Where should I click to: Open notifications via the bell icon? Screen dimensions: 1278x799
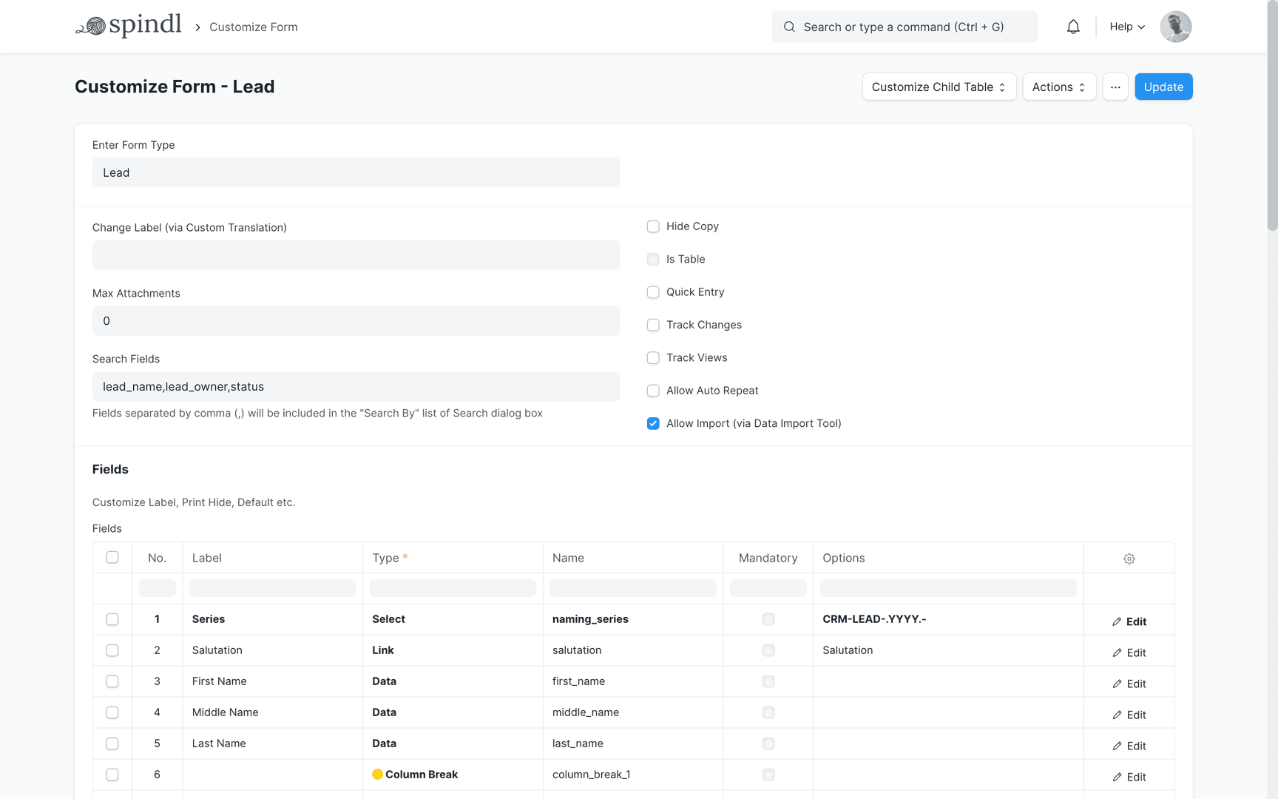[1073, 26]
